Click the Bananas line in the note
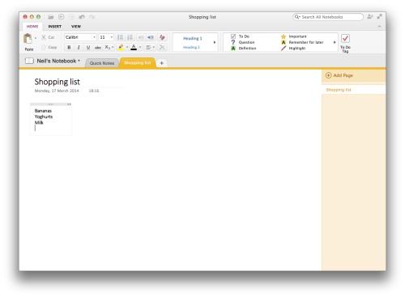 (x=43, y=111)
